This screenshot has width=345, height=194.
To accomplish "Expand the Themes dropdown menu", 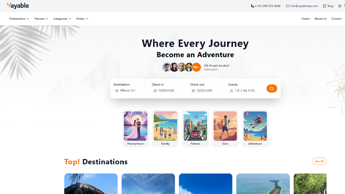I will 41,19.
